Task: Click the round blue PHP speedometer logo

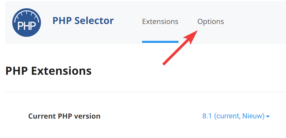Action: (x=26, y=22)
